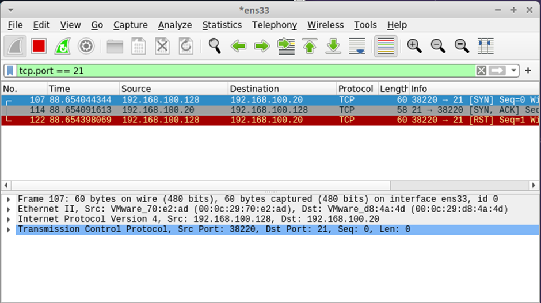Image resolution: width=541 pixels, height=303 pixels.
Task: Open the Edit menu
Action: [x=41, y=25]
